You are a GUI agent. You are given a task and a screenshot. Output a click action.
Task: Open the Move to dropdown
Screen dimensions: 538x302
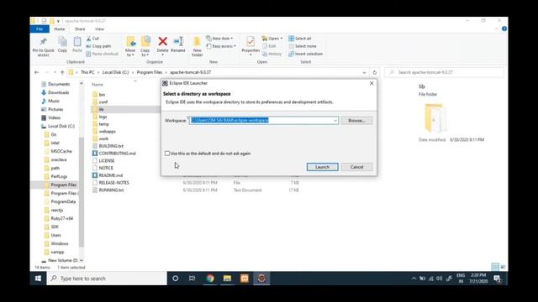click(x=130, y=46)
